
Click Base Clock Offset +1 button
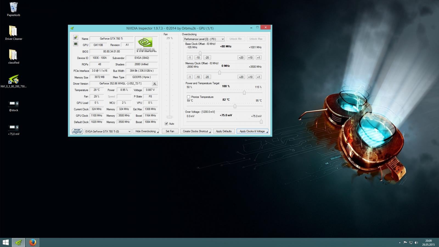pyautogui.click(x=258, y=58)
